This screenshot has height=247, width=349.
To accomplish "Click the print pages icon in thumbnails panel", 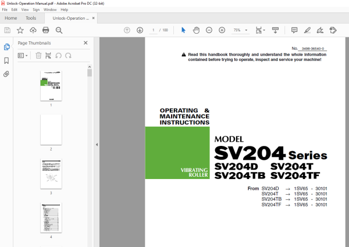I will pos(48,55).
